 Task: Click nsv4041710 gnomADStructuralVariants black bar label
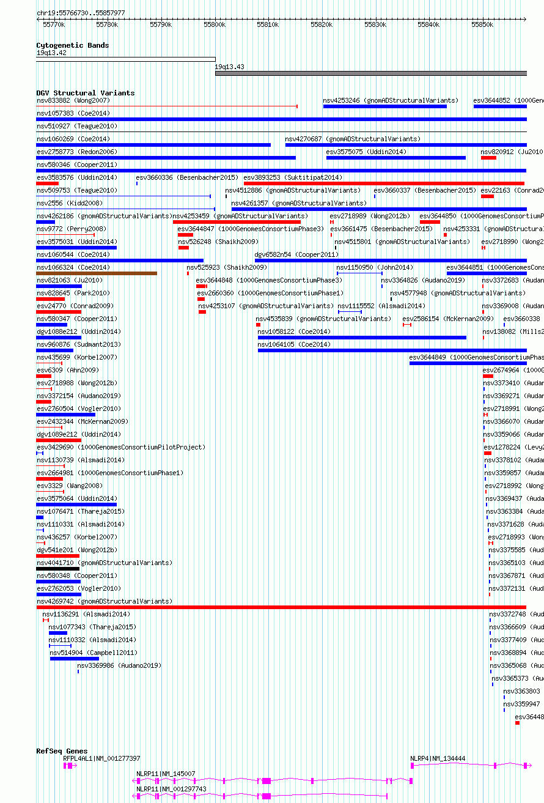pyautogui.click(x=104, y=563)
